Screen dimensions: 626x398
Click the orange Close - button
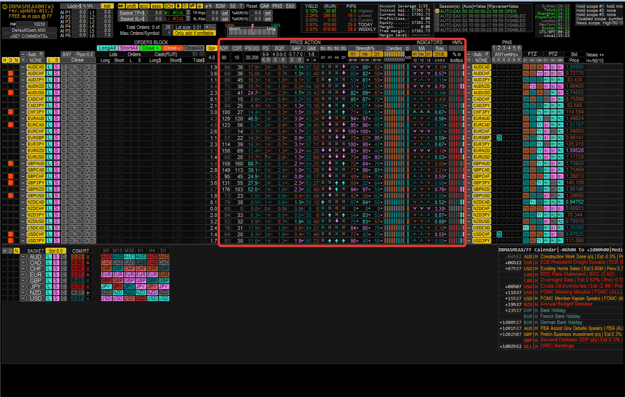pos(172,48)
